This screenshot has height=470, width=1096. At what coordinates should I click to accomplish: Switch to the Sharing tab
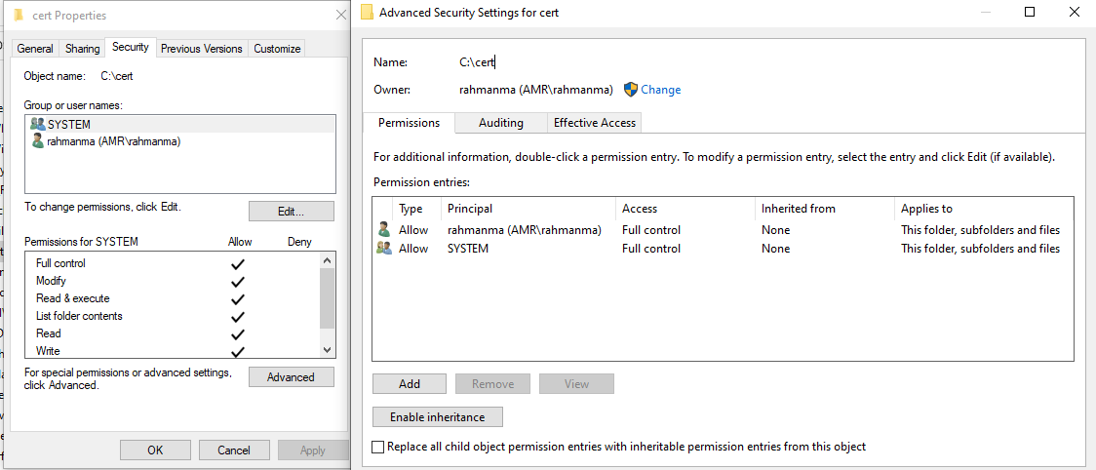[x=83, y=48]
